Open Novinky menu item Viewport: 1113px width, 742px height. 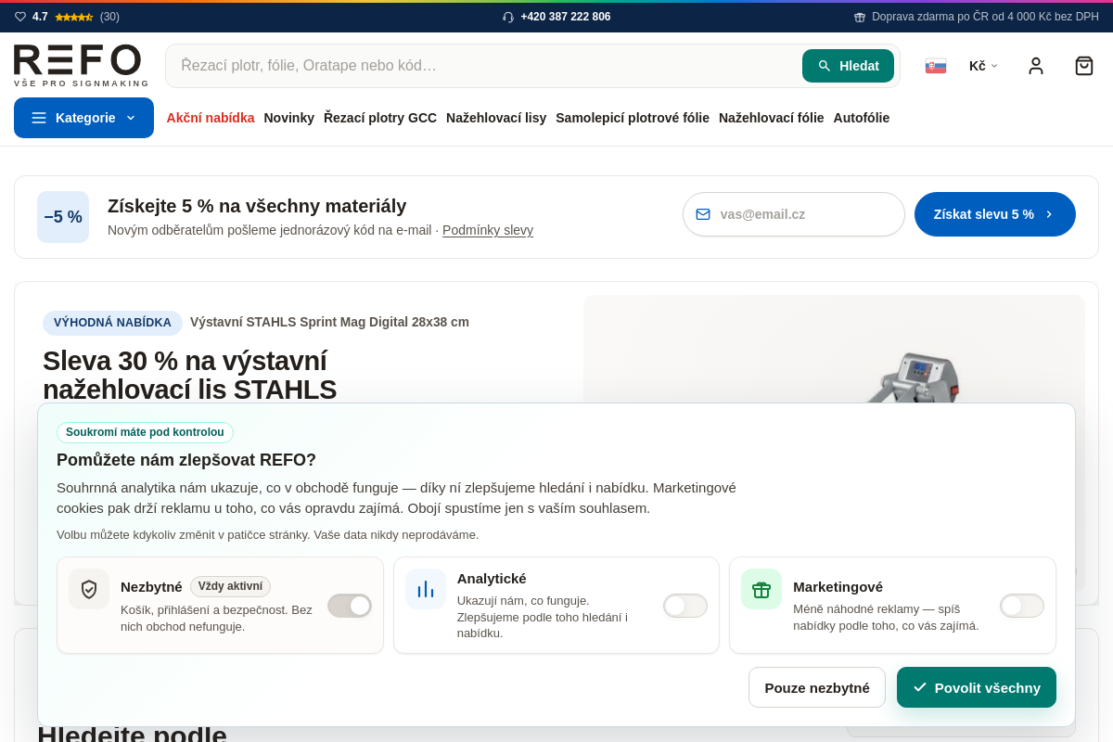(x=289, y=118)
